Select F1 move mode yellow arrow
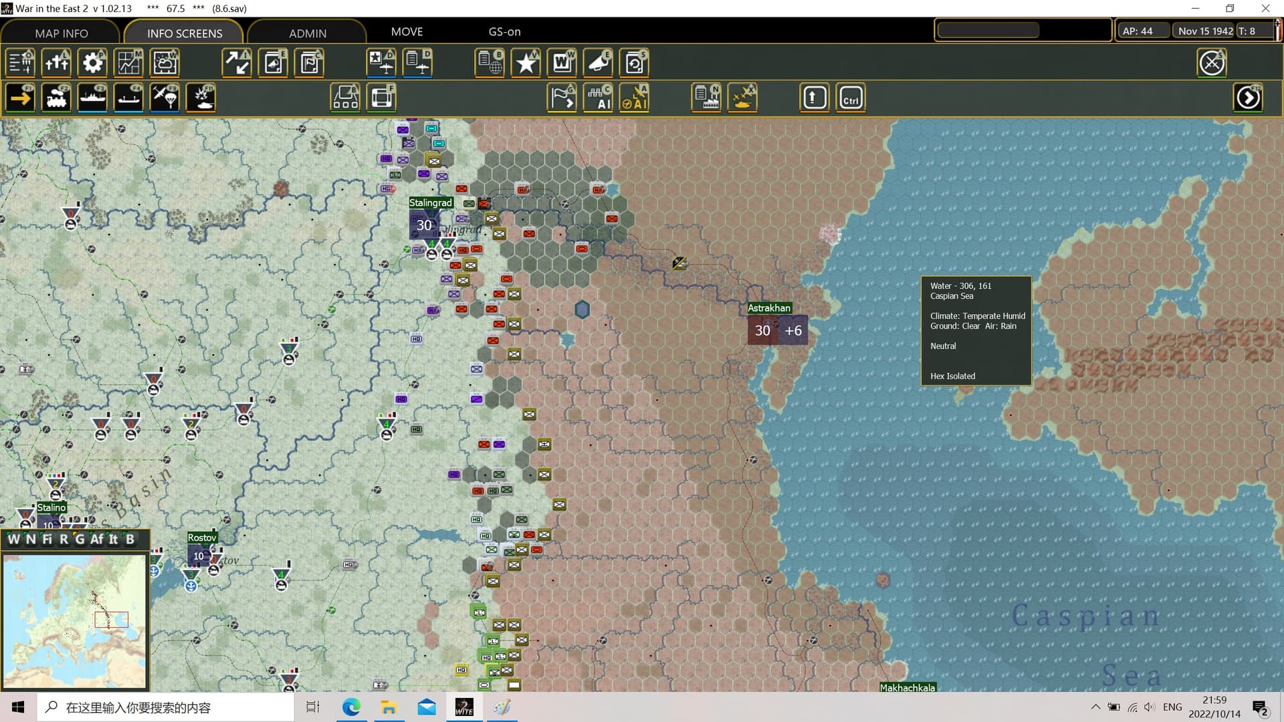Image resolution: width=1284 pixels, height=722 pixels. (x=21, y=98)
